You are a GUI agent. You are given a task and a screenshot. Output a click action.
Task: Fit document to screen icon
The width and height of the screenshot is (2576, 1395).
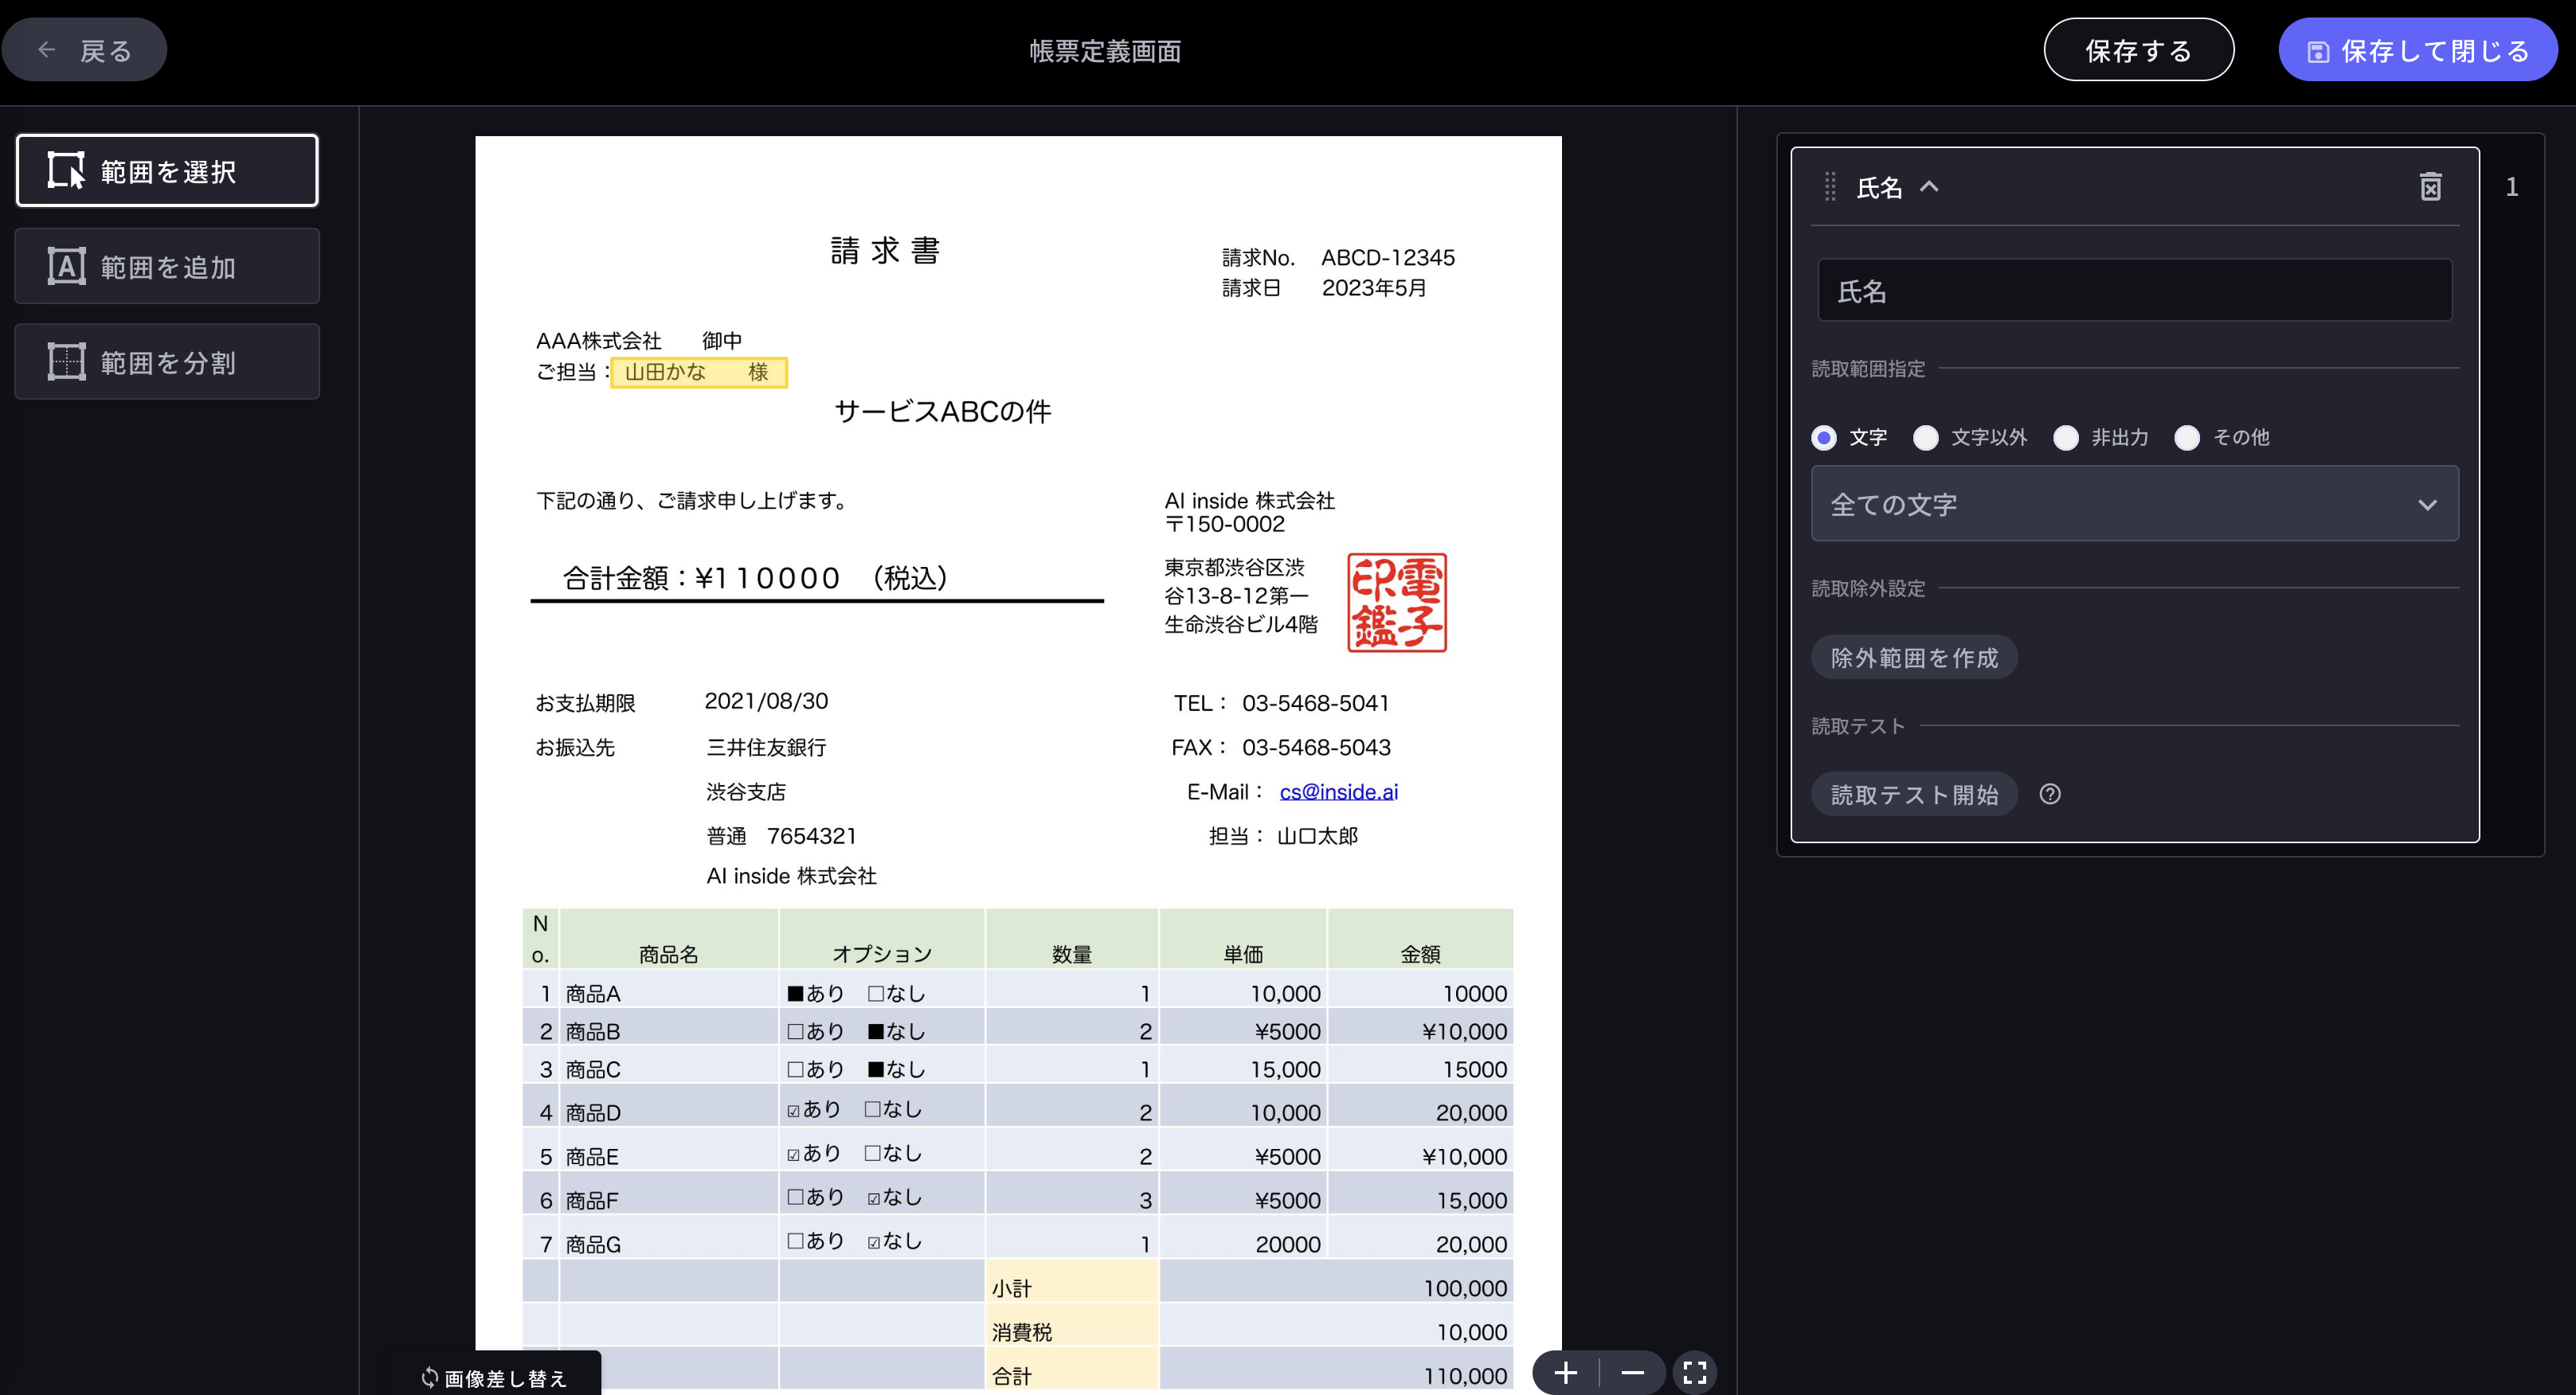click(x=1695, y=1373)
